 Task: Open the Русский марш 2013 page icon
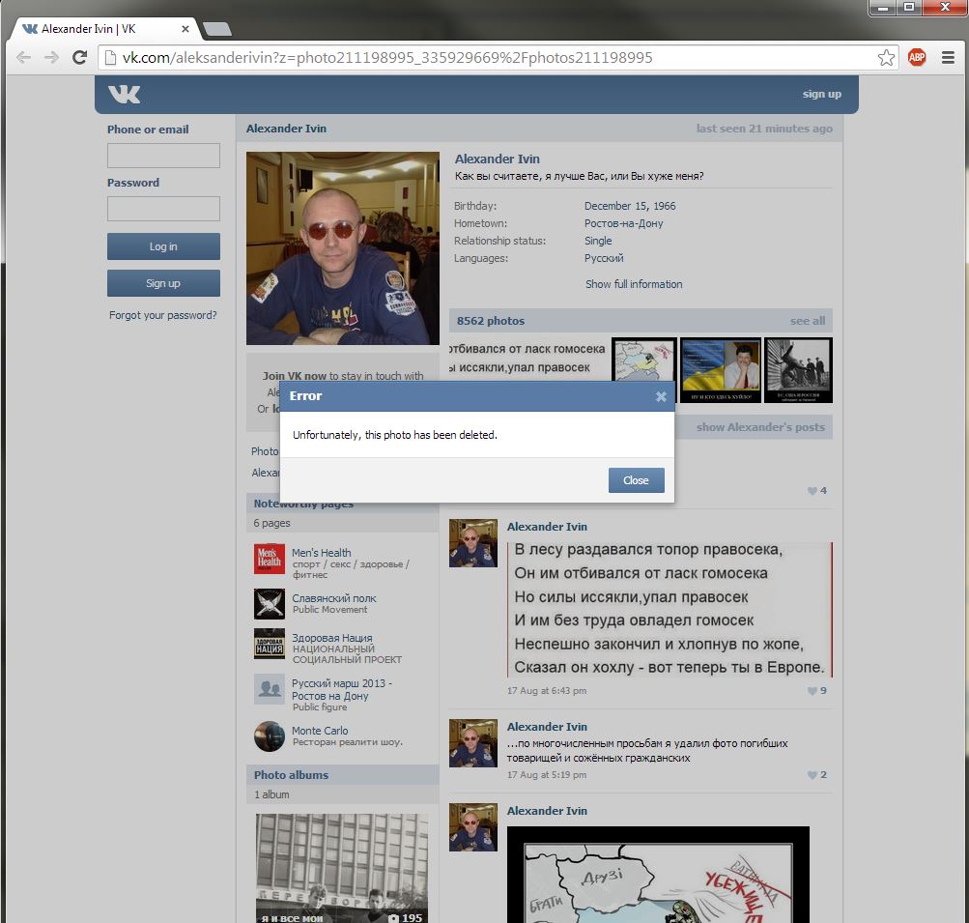[x=270, y=689]
